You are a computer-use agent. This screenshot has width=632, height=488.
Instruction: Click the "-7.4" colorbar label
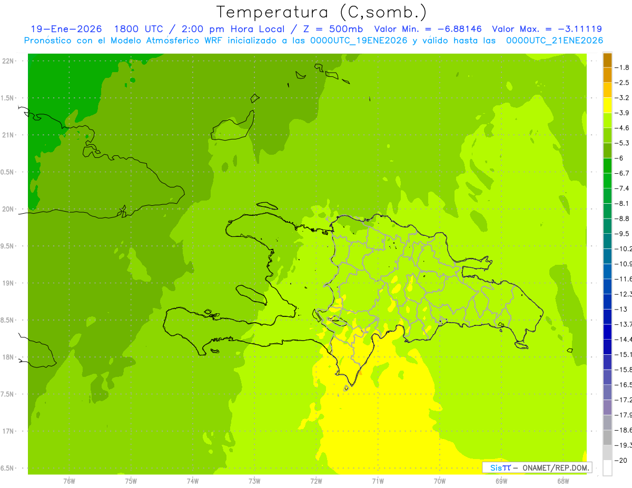coord(622,188)
